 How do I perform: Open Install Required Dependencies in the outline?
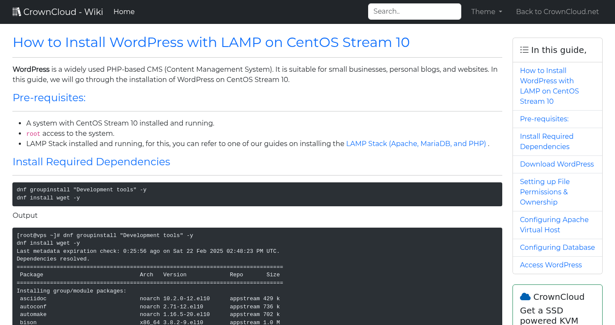click(x=547, y=141)
